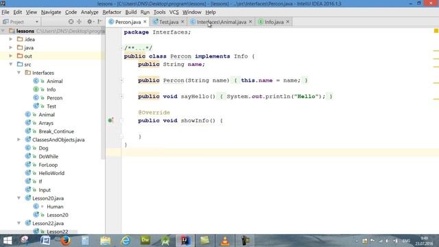Image resolution: width=439 pixels, height=247 pixels.
Task: Open the Build menu
Action: pos(131,12)
